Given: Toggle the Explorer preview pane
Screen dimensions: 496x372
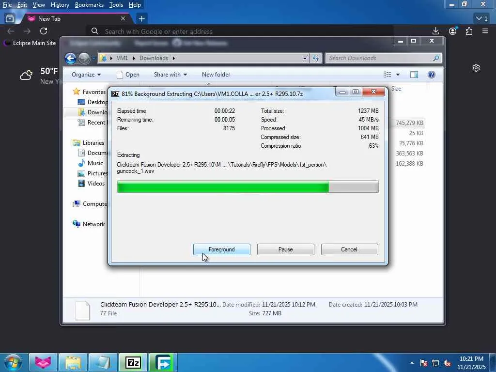Looking at the screenshot, I should 414,75.
